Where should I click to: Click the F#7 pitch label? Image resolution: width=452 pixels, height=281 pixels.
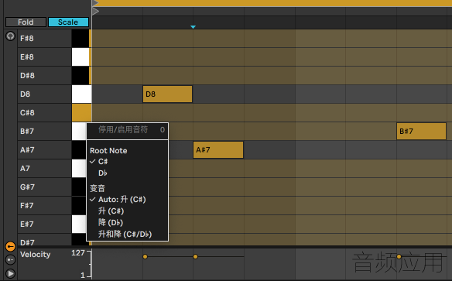pyautogui.click(x=27, y=205)
